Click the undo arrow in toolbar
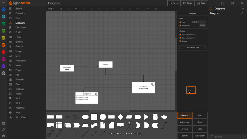 [76, 9]
